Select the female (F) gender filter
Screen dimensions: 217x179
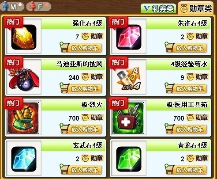click(x=38, y=6)
